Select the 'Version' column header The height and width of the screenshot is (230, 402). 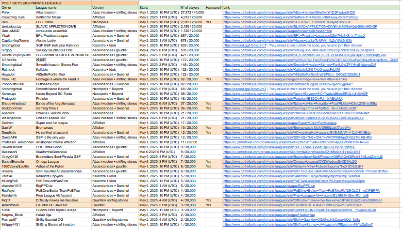[x=115, y=8]
